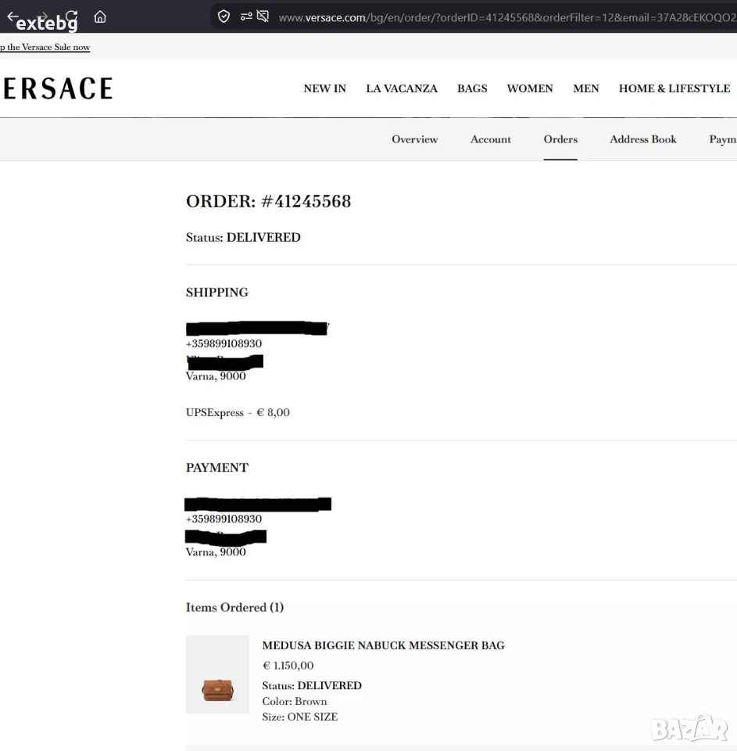
Task: Open the brown messenger bag thumbnail
Action: click(x=218, y=674)
